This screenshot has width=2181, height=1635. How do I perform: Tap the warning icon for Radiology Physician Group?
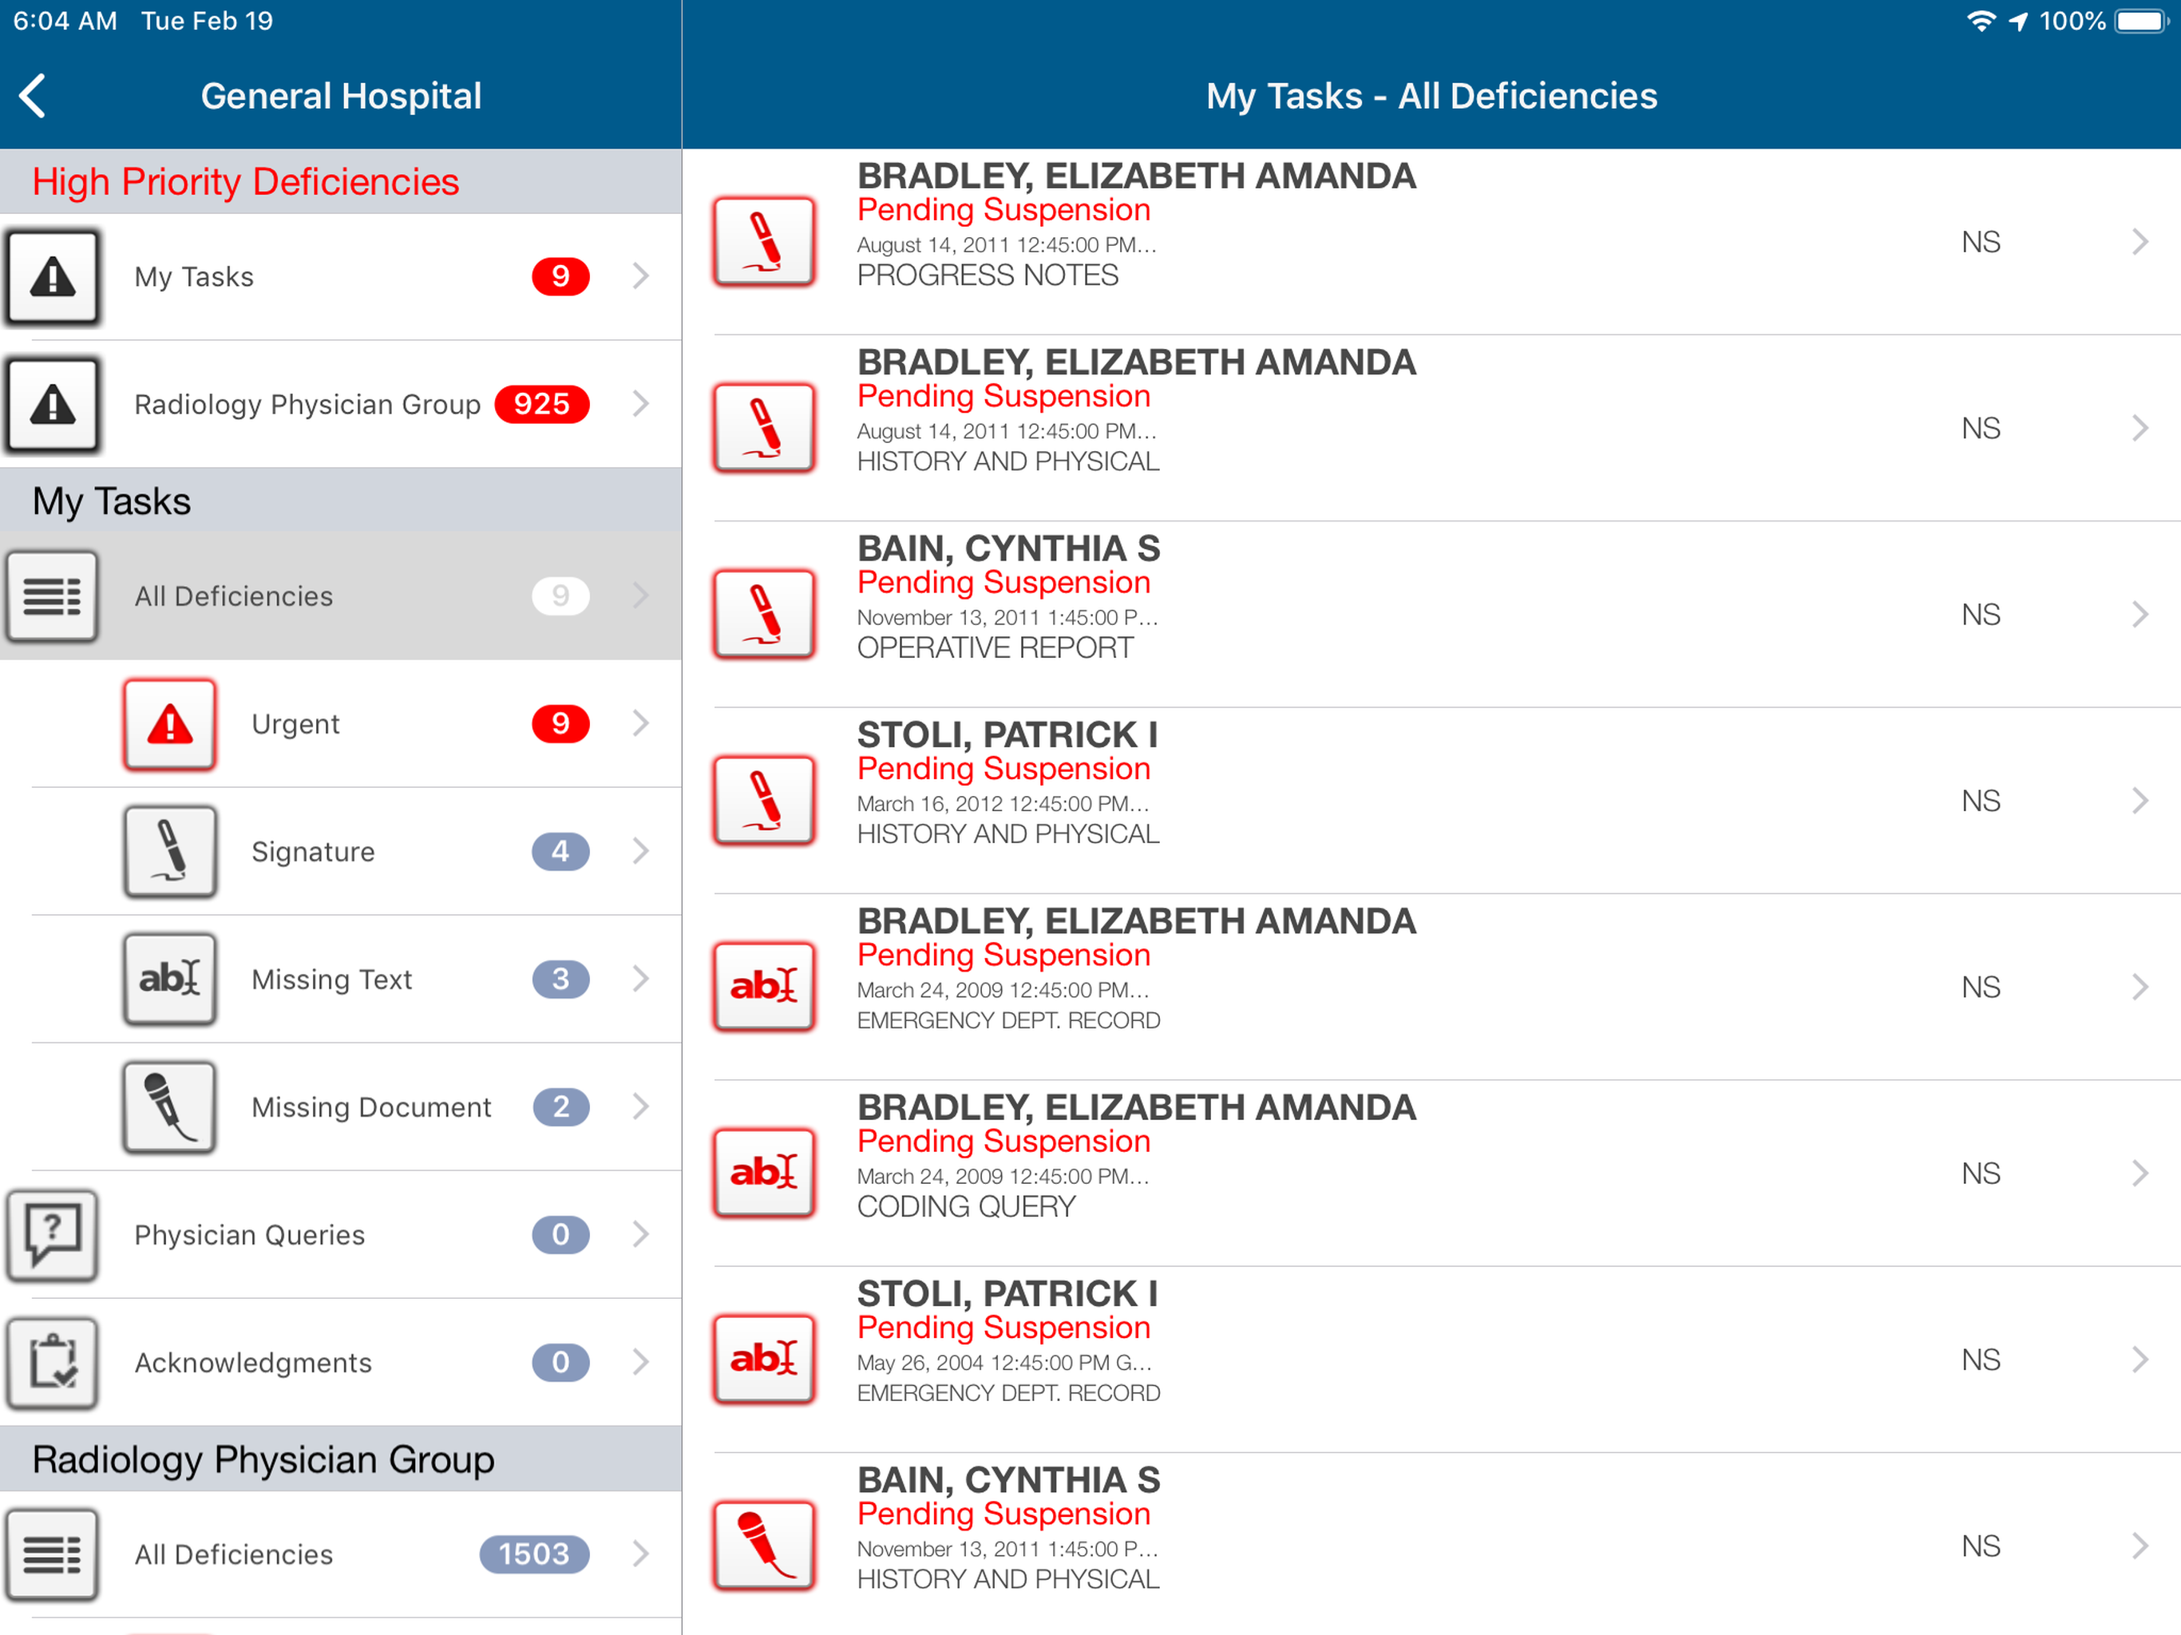53,404
